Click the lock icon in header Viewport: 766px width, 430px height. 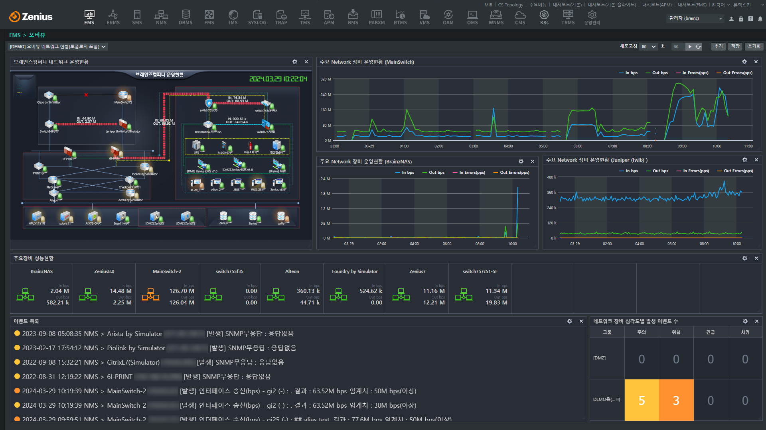pos(741,19)
